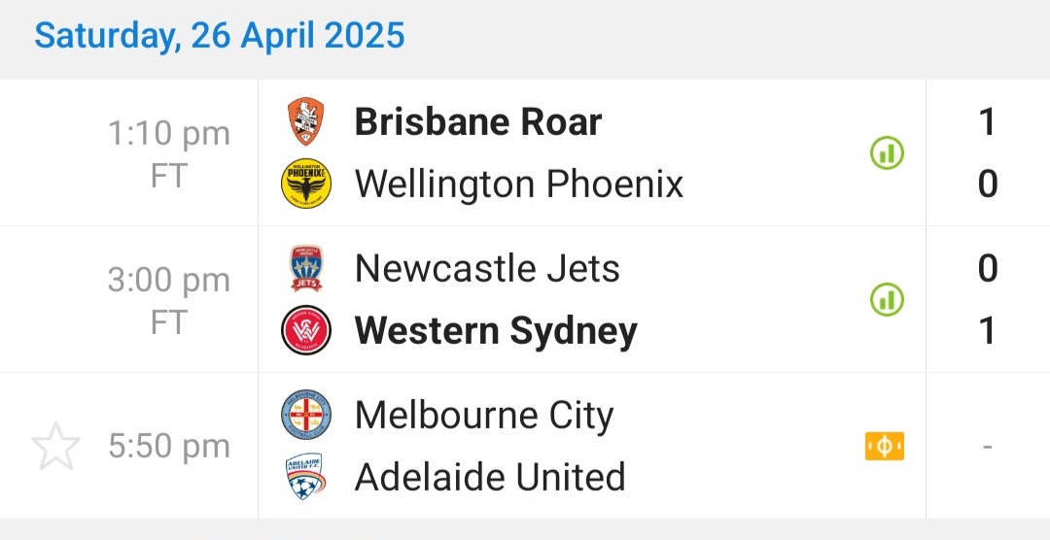
Task: Open stats icon for Newcastle Jets match
Action: pos(886,300)
